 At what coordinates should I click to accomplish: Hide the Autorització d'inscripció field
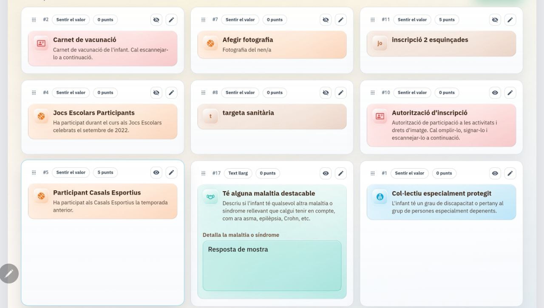(x=495, y=92)
